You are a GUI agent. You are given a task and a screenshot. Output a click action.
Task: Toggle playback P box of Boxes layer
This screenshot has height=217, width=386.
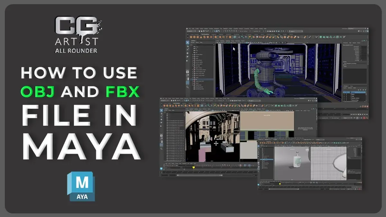(x=346, y=94)
